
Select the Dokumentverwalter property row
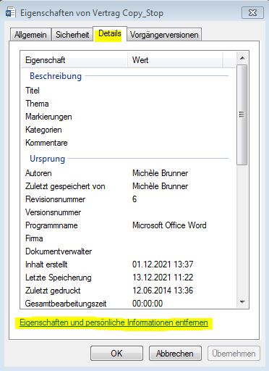tap(128, 251)
